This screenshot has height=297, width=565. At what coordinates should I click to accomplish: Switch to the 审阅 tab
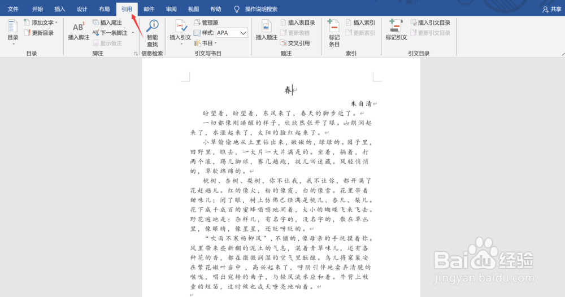(x=171, y=9)
